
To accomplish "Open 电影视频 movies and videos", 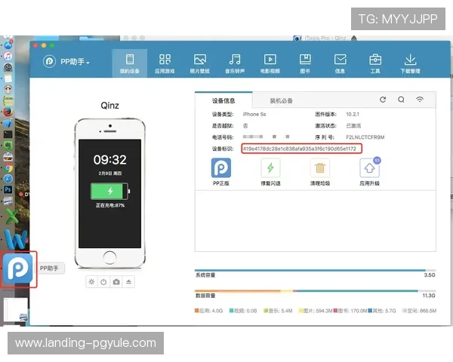I will [x=270, y=63].
